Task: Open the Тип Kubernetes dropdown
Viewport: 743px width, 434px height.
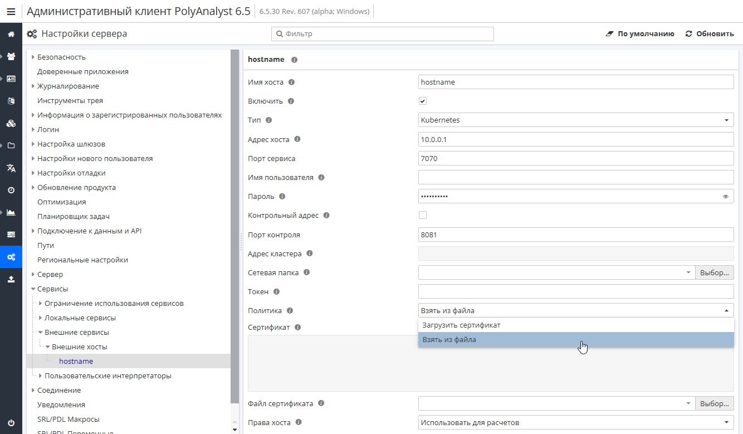Action: click(x=576, y=120)
